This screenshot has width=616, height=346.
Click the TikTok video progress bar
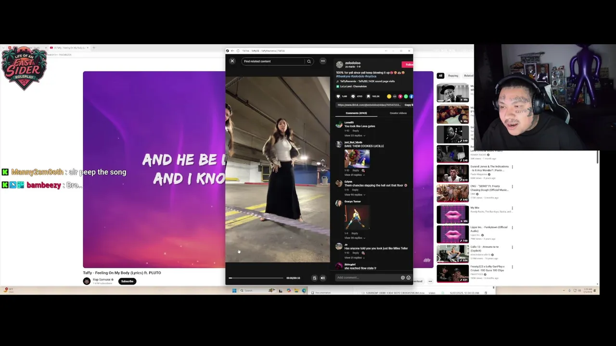click(x=256, y=278)
